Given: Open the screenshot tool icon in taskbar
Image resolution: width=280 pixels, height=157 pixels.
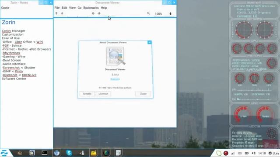Looking at the screenshot, I should (32, 153).
